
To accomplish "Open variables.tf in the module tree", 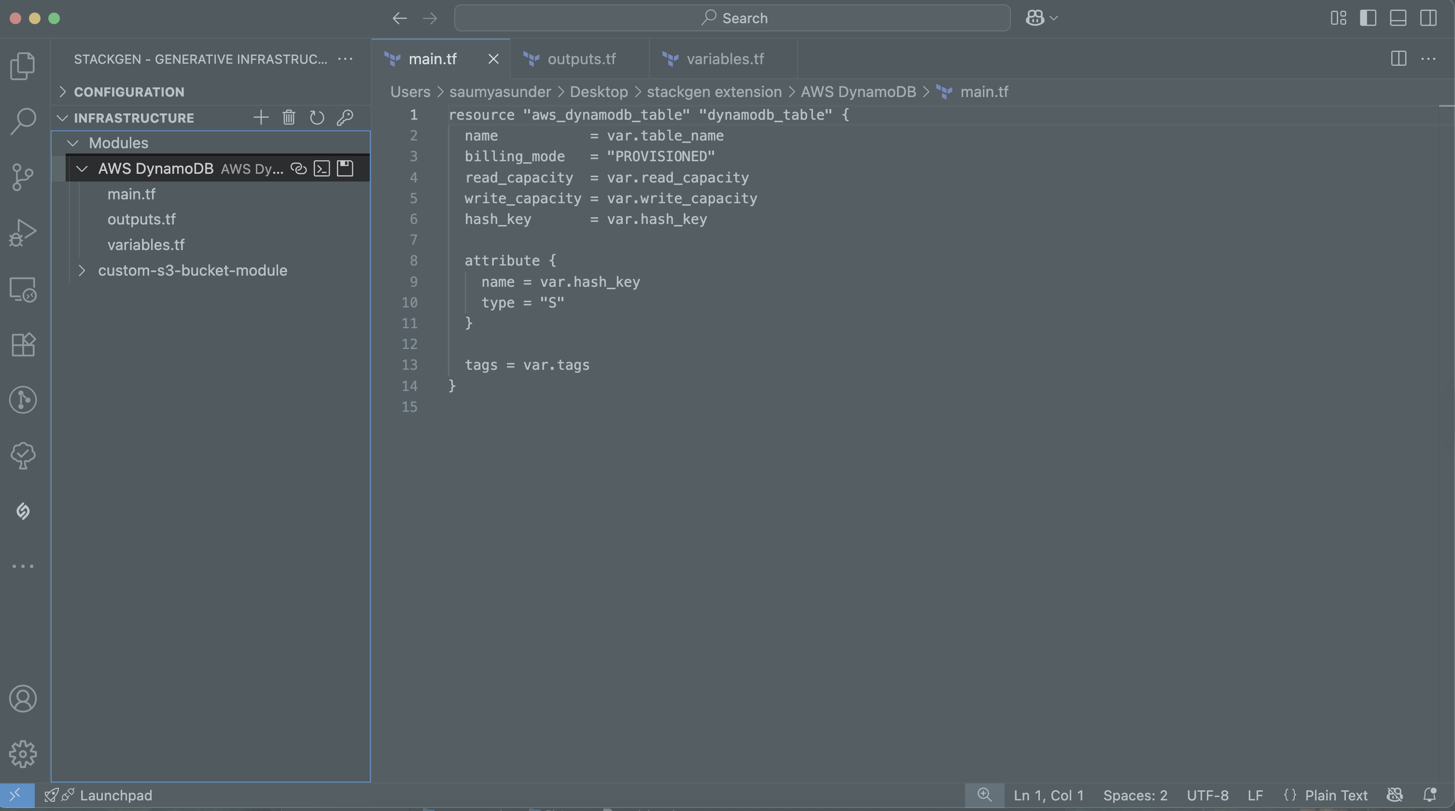I will (x=146, y=245).
